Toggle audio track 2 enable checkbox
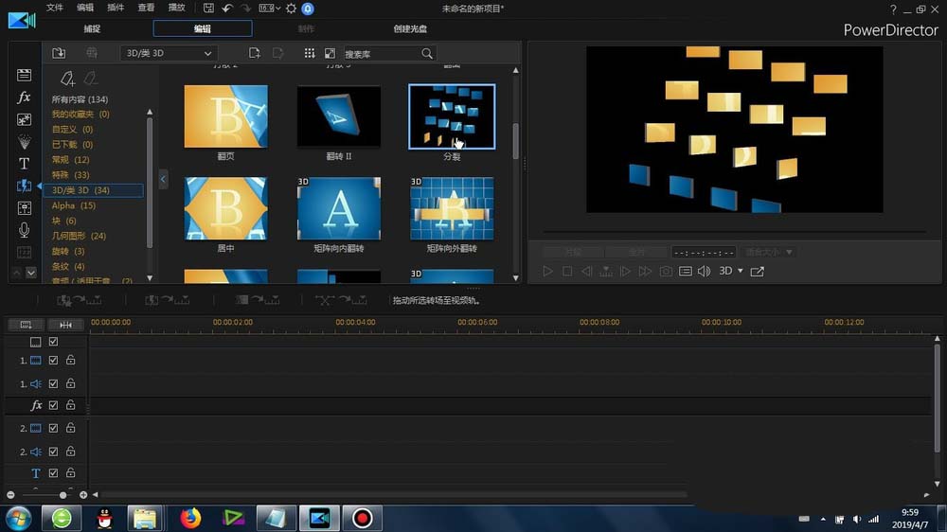 click(x=53, y=452)
